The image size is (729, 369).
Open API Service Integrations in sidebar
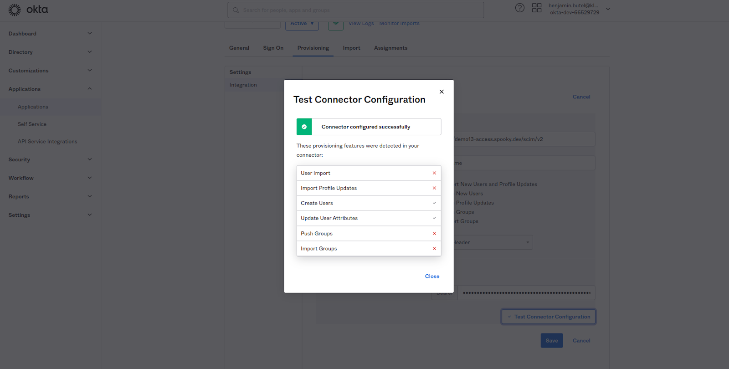click(x=47, y=142)
